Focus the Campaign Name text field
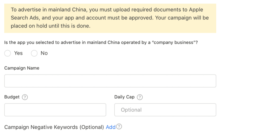The image size is (267, 135). point(110,81)
